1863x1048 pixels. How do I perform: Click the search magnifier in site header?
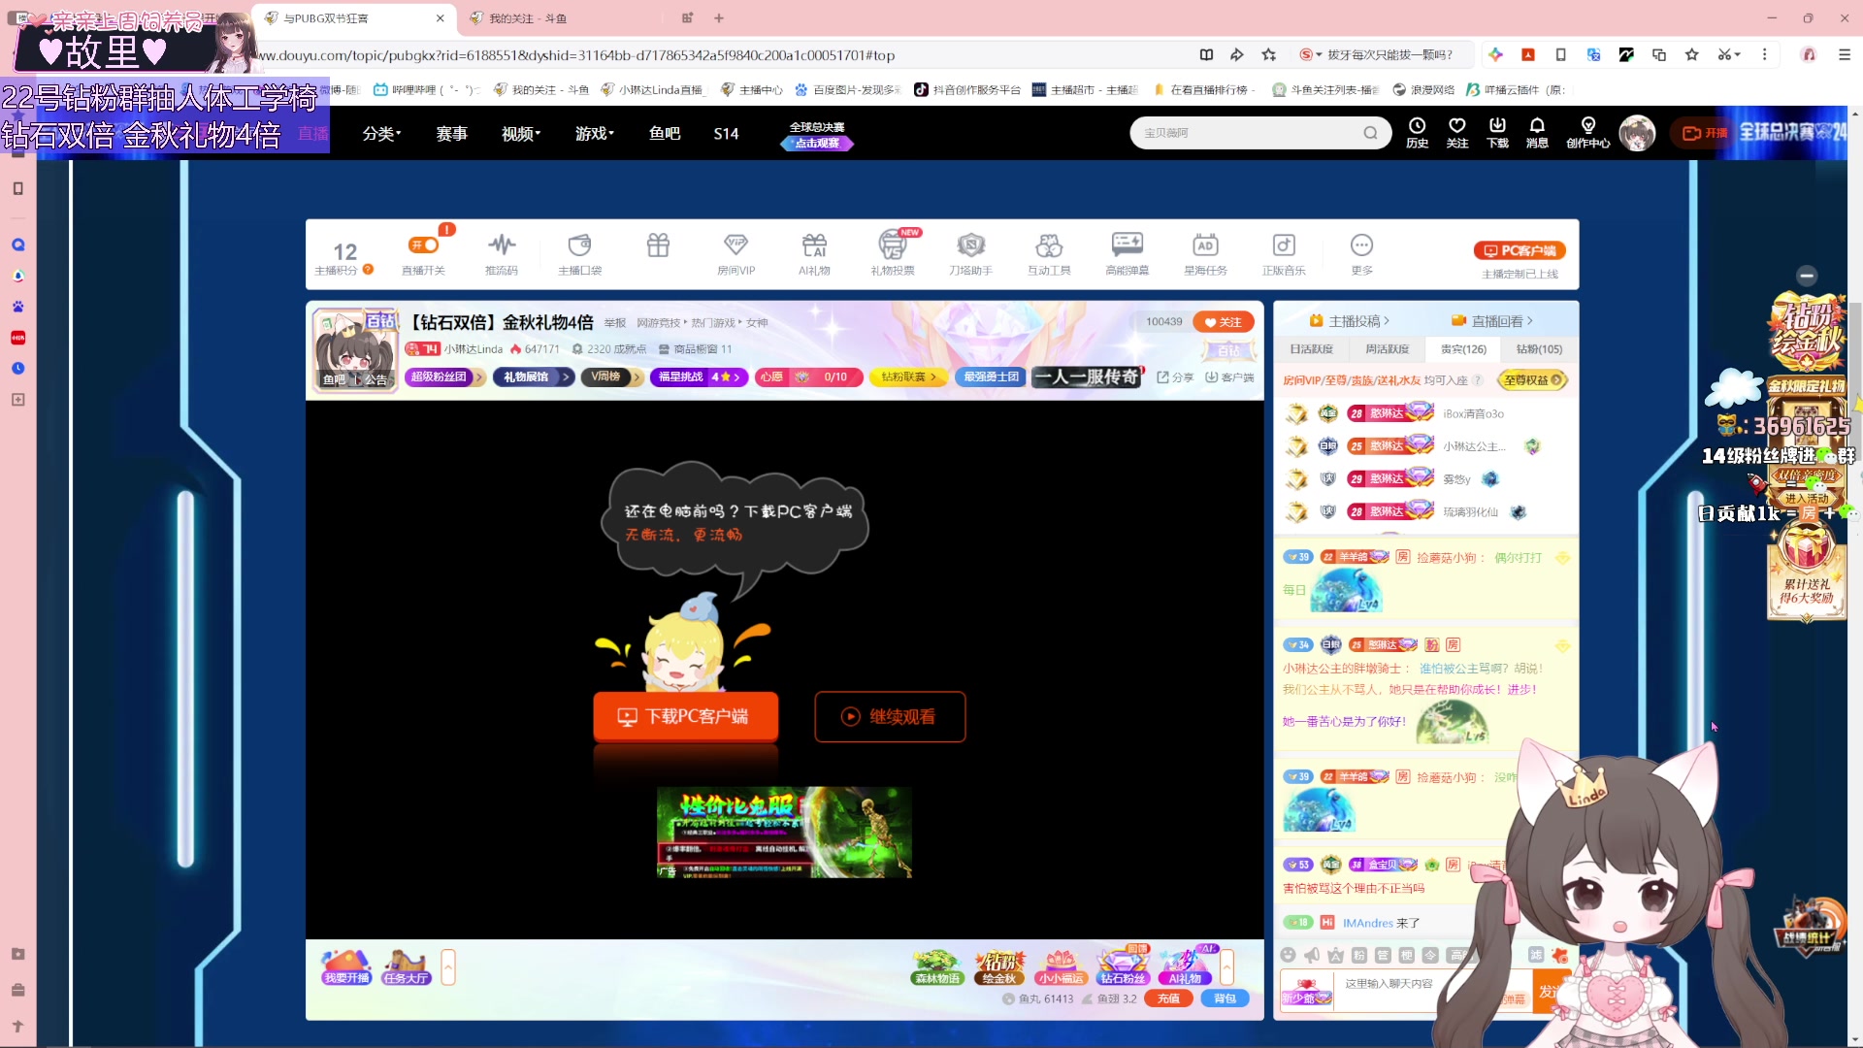tap(1370, 133)
